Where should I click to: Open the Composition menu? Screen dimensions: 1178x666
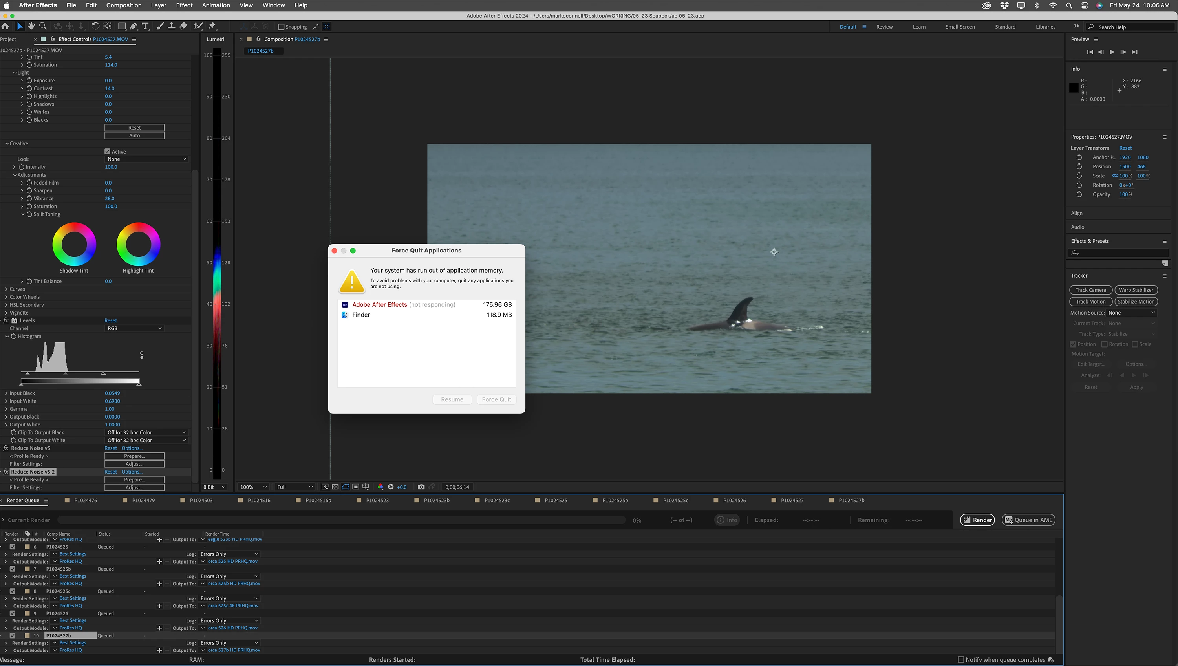[123, 5]
